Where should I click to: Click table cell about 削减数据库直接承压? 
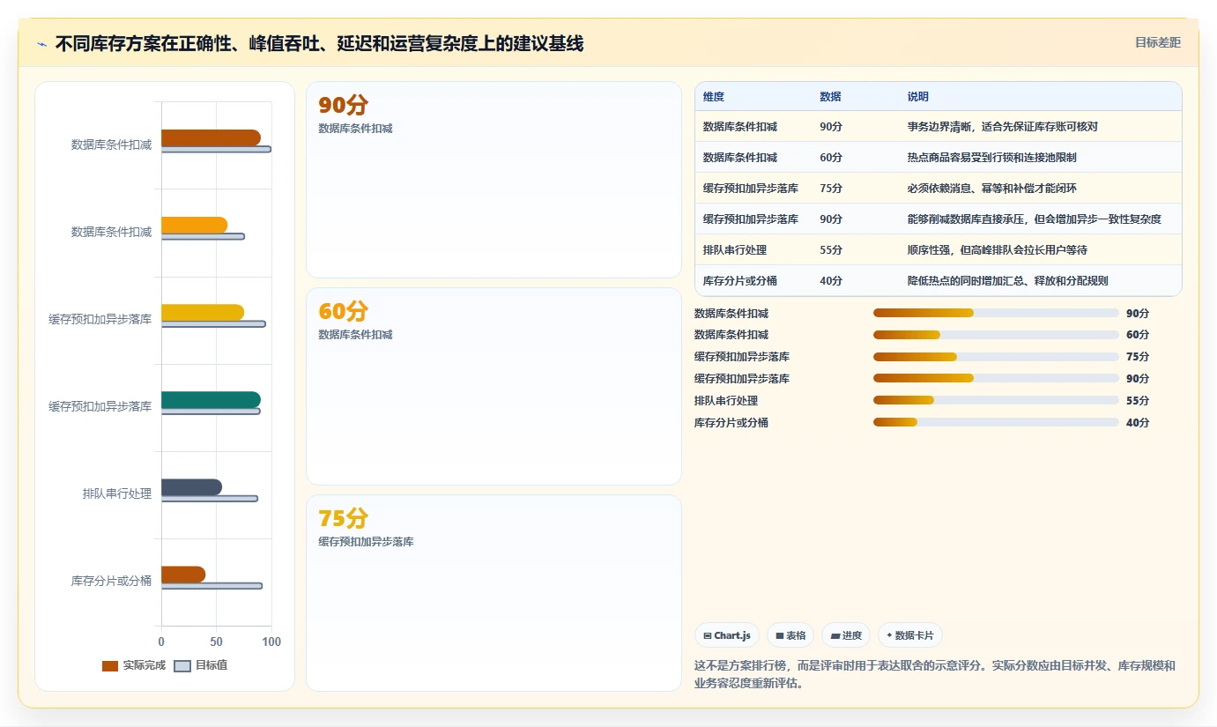(1035, 219)
